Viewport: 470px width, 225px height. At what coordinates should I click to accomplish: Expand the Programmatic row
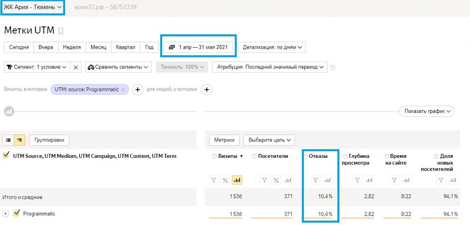[6, 214]
